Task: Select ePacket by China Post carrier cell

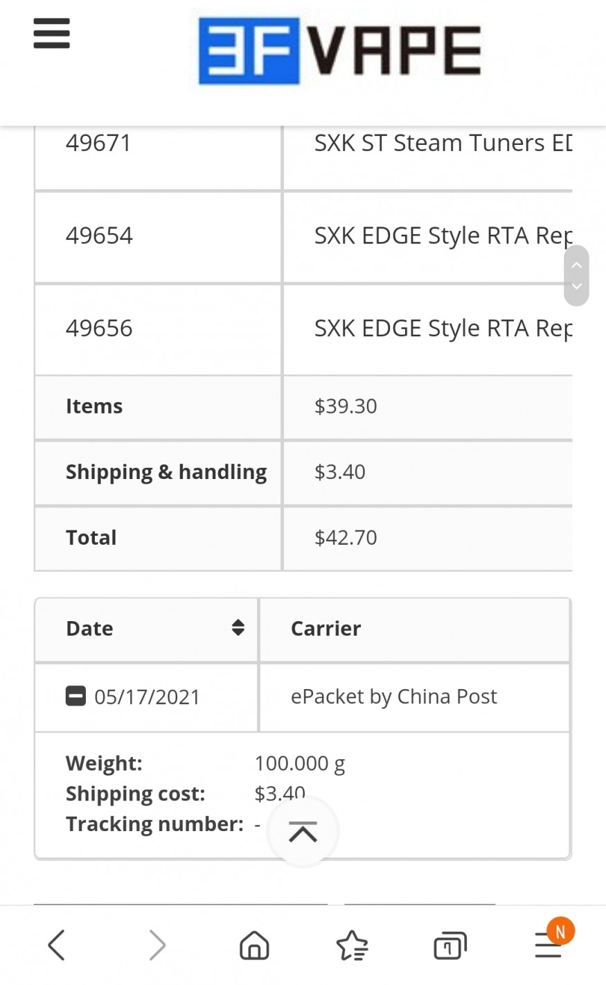Action: pyautogui.click(x=393, y=697)
